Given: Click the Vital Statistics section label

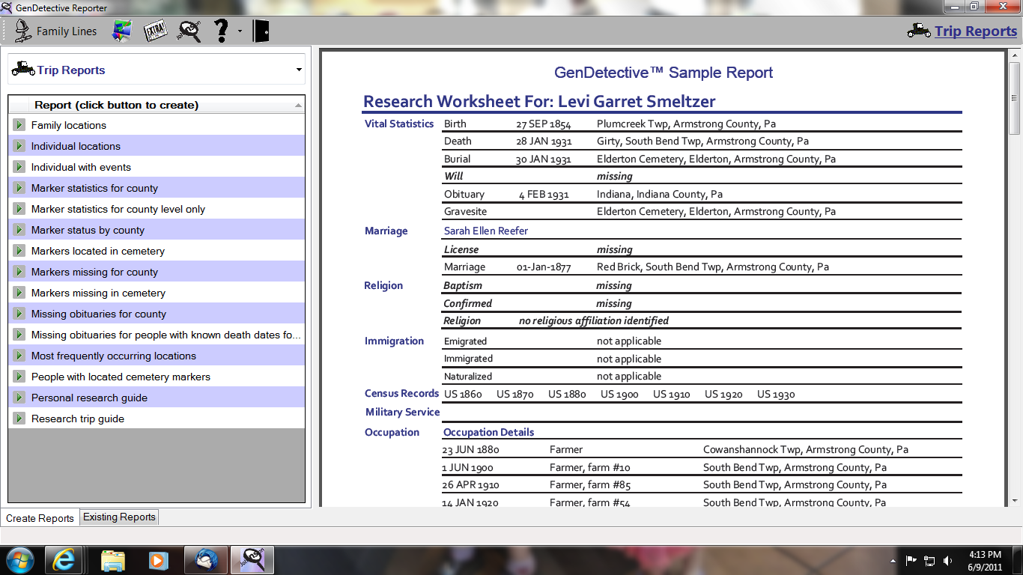Looking at the screenshot, I should click(399, 124).
